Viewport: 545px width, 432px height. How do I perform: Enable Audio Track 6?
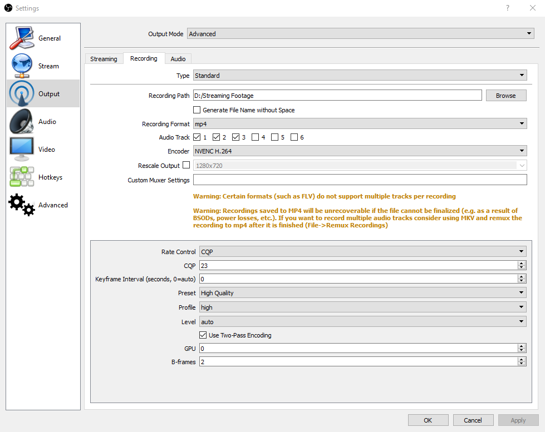pos(294,137)
